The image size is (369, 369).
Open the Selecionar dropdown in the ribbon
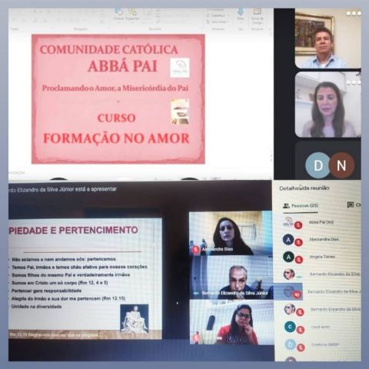tap(217, 22)
